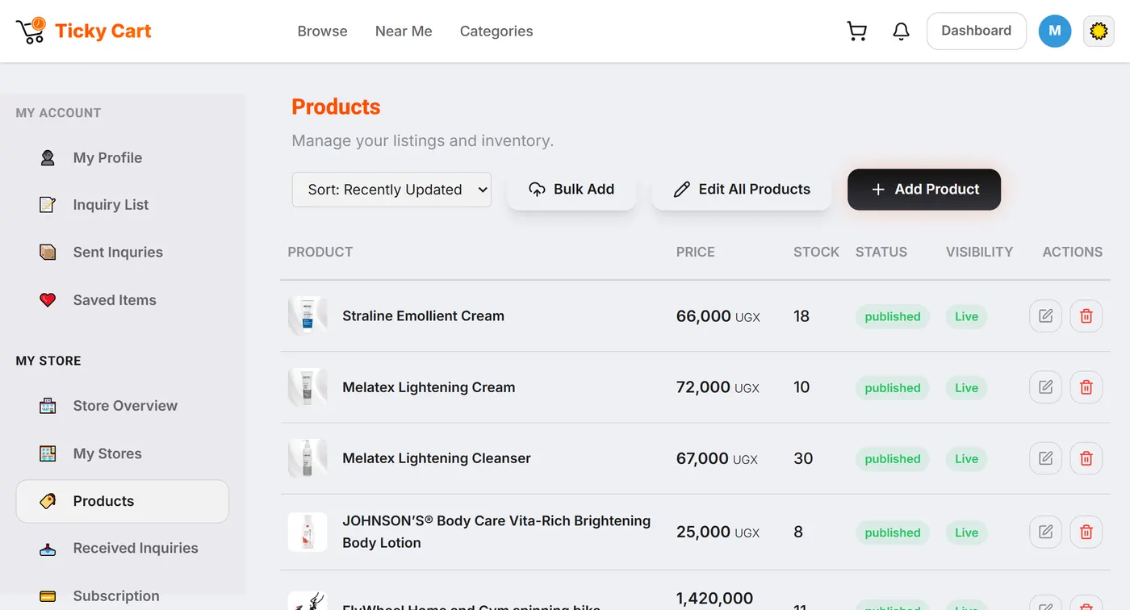This screenshot has height=610, width=1130.
Task: Open notifications bell icon
Action: [x=901, y=31]
